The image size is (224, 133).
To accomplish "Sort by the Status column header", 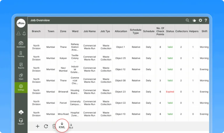I will coord(170,31).
